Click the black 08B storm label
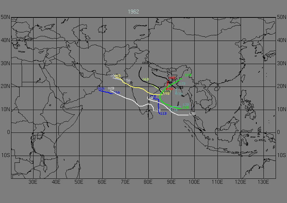Viewport: 287px width, 203px height. click(x=145, y=63)
